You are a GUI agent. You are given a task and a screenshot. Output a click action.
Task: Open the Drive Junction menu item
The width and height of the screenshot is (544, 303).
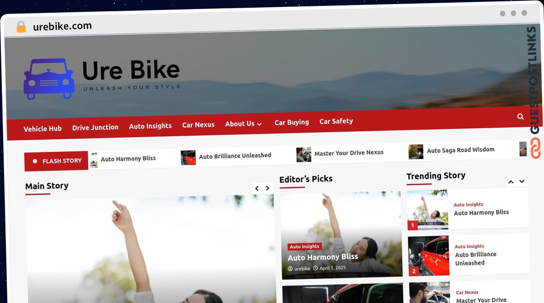click(x=95, y=128)
